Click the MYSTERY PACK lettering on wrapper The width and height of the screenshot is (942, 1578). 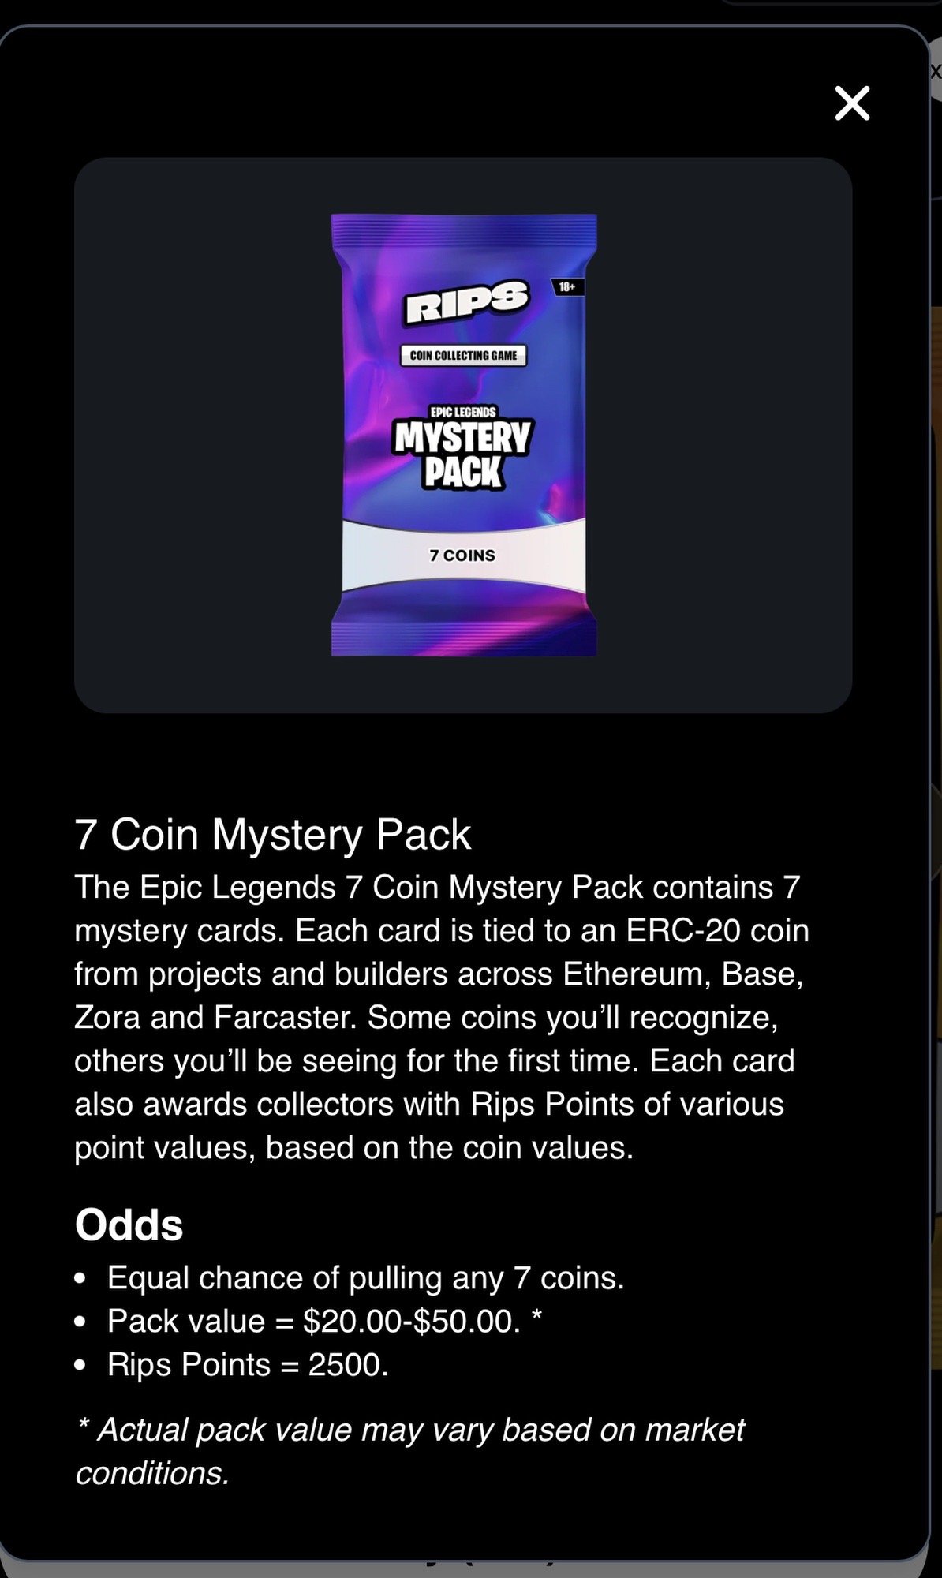tap(463, 454)
